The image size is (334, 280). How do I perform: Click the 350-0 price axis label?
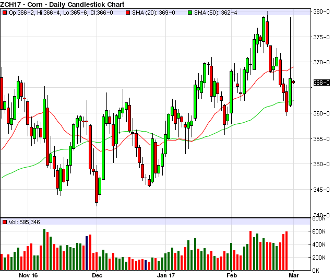(321, 164)
